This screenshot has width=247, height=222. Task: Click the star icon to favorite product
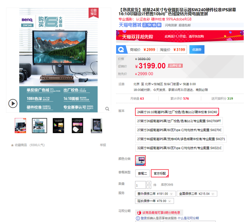point(12,145)
